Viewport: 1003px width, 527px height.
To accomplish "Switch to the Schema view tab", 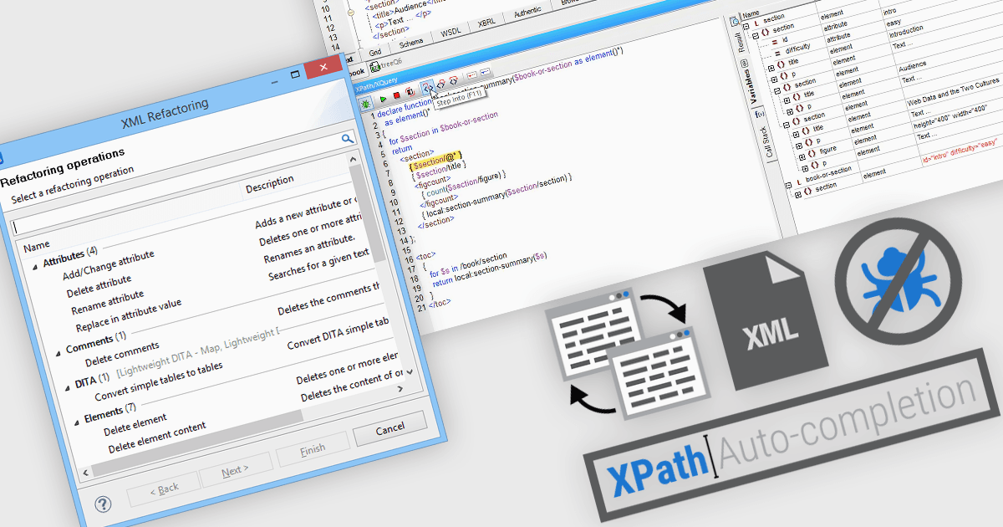I will (x=410, y=43).
